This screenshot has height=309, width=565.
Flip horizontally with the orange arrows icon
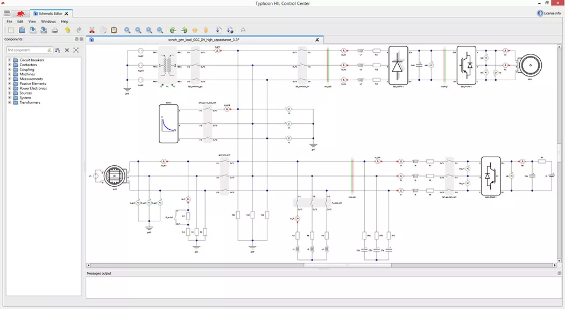[195, 30]
